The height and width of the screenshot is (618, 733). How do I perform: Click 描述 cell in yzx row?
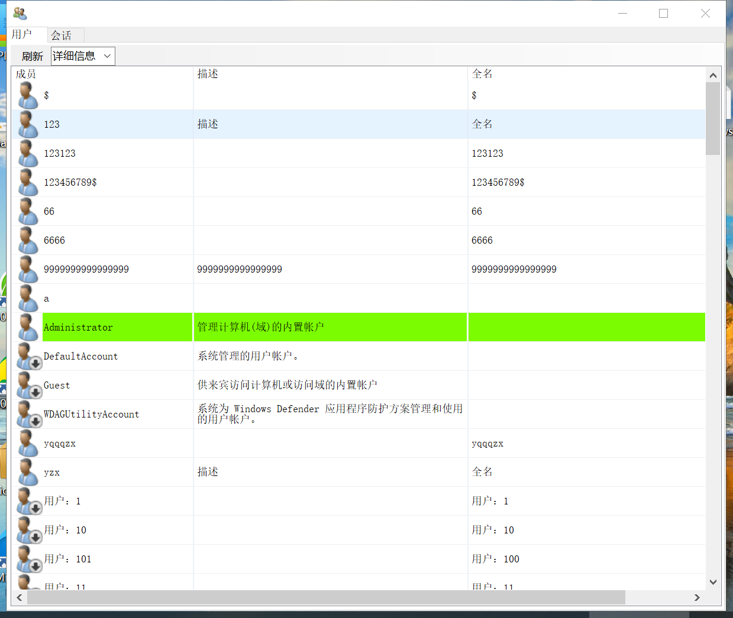[208, 472]
